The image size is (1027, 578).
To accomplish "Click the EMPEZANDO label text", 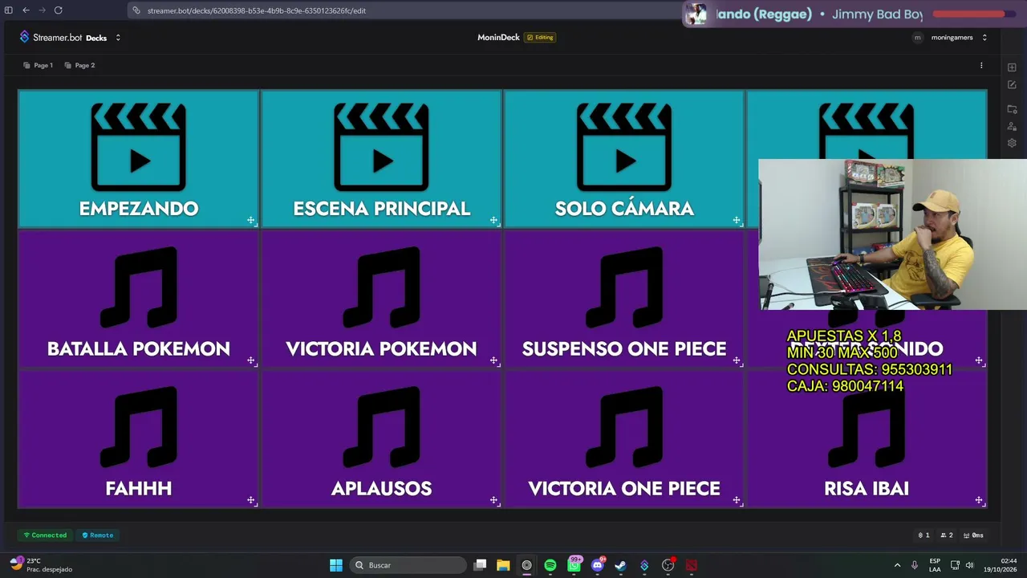I will pyautogui.click(x=139, y=209).
